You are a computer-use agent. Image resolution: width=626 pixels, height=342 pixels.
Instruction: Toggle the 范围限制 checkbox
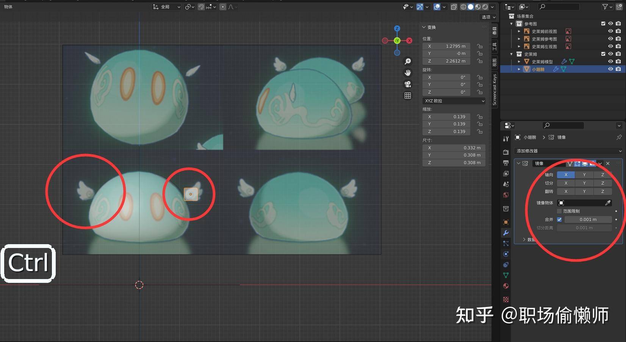559,211
